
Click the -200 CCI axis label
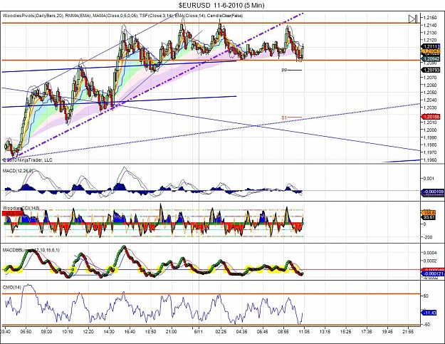click(x=429, y=237)
